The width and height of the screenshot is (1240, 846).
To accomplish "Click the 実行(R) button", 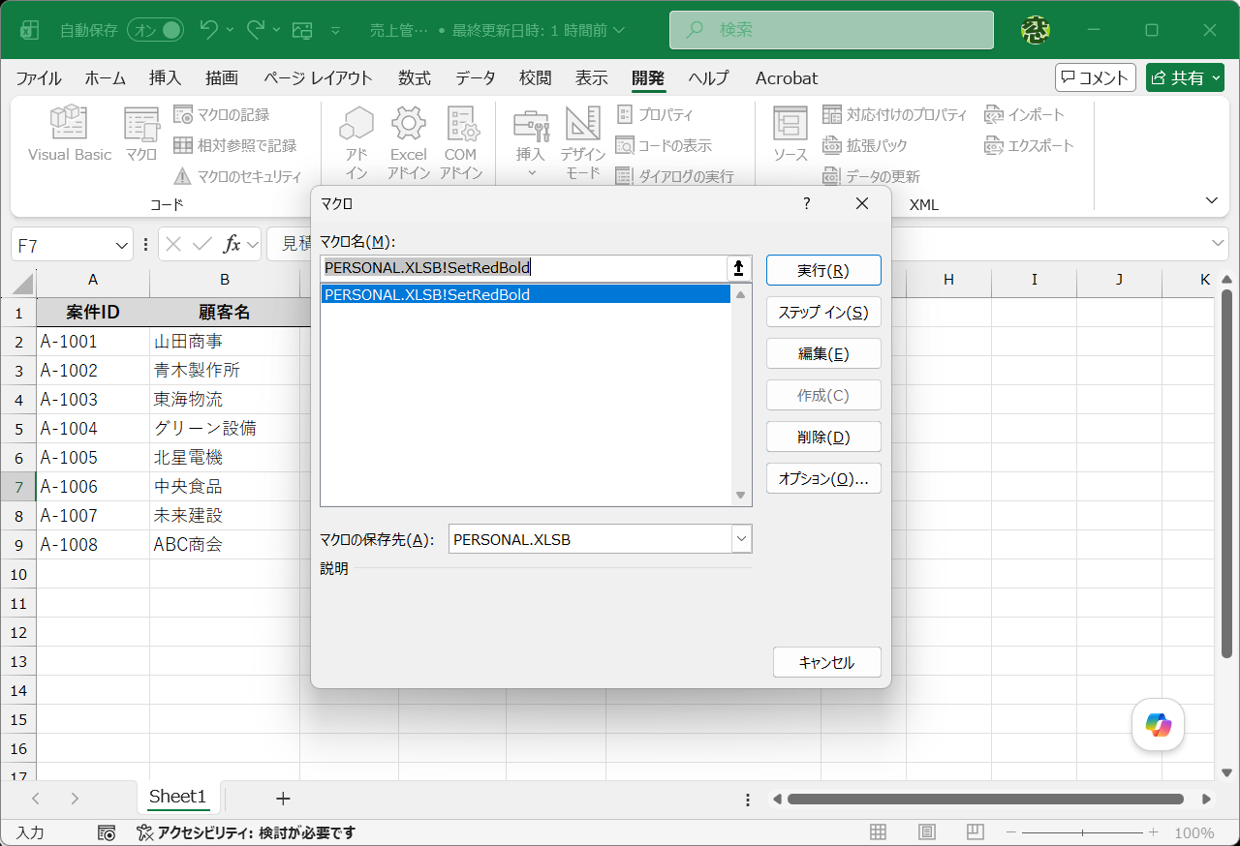I will (x=823, y=270).
